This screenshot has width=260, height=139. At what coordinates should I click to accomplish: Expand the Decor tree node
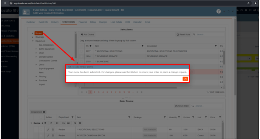[36, 65]
